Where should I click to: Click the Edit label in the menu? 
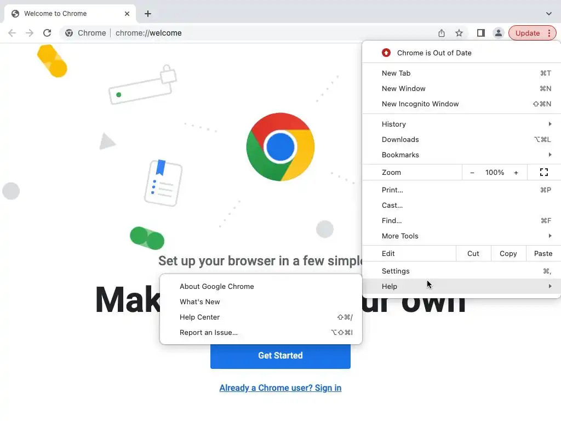pos(388,253)
